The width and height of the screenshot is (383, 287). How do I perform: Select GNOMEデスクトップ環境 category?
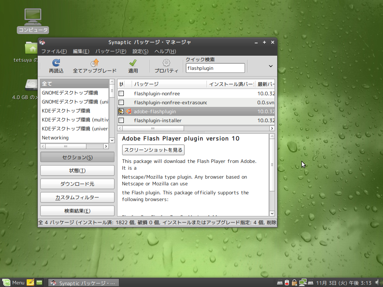pyautogui.click(x=74, y=93)
